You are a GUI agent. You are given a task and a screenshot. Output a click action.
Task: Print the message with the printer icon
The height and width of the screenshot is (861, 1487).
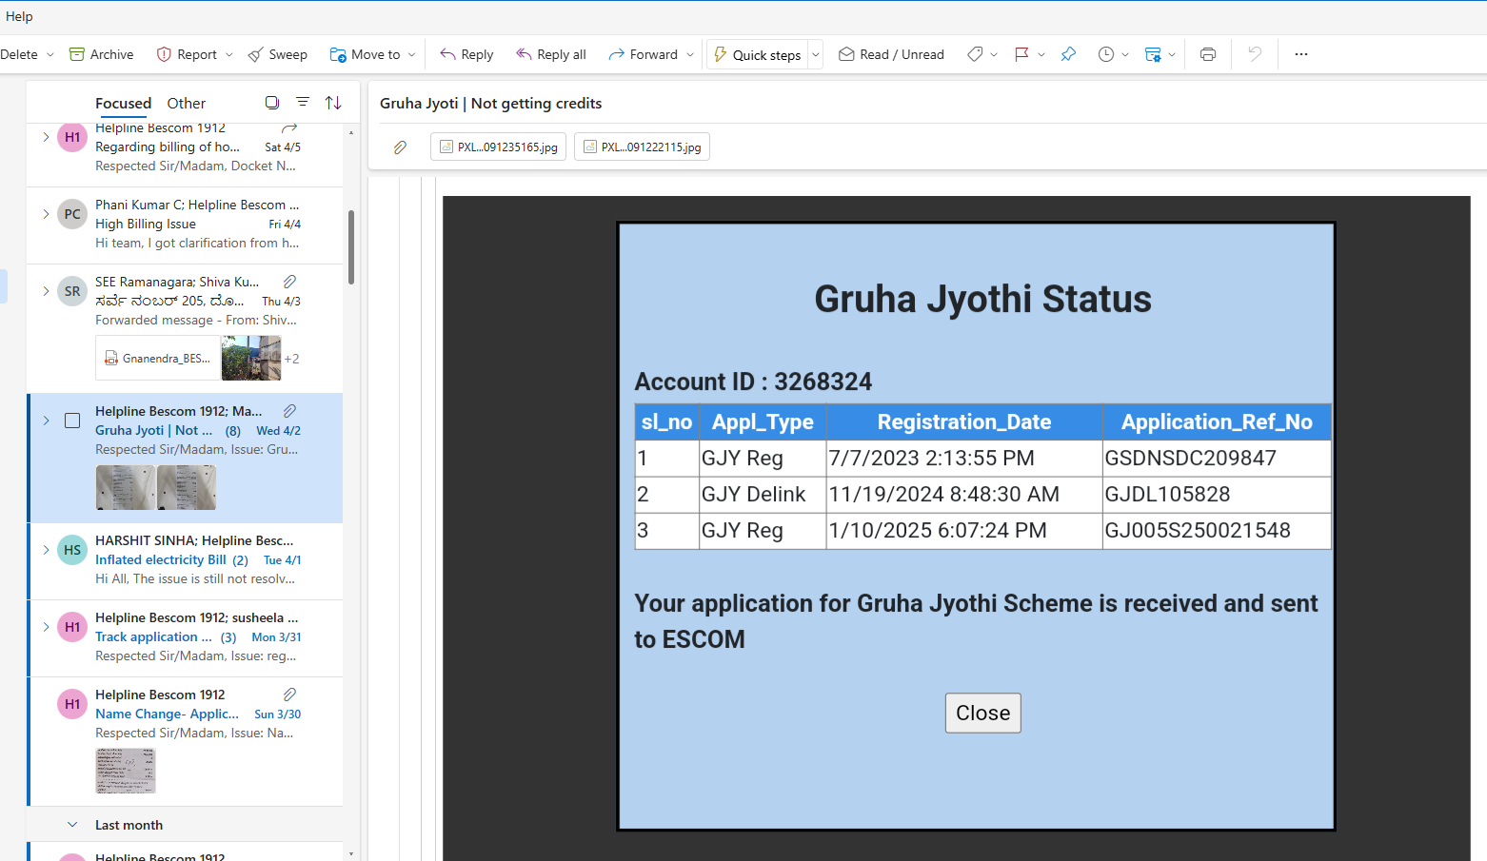1208,54
